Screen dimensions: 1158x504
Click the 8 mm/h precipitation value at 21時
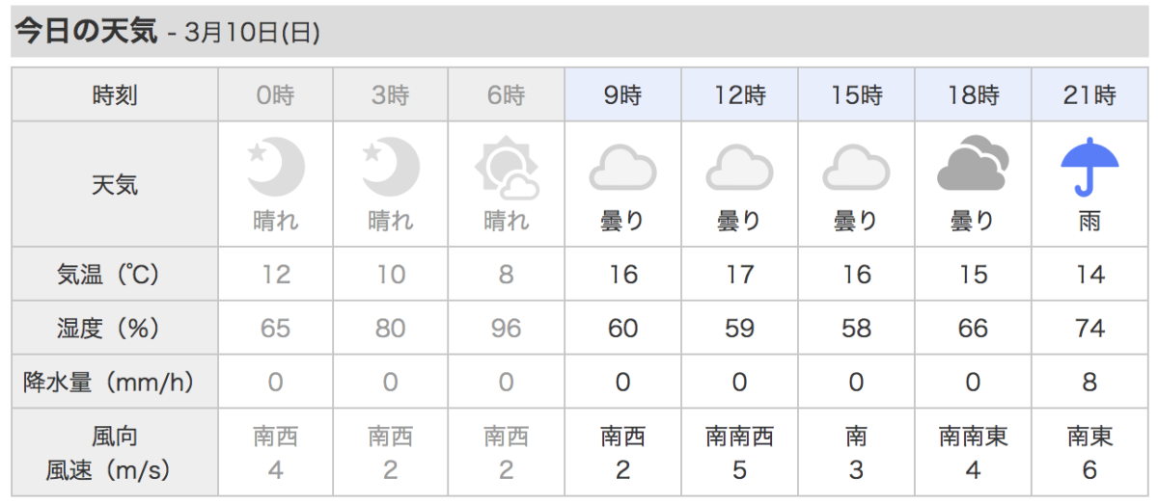(1089, 383)
